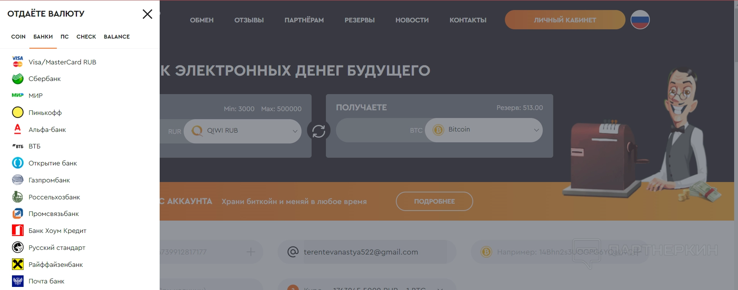
Task: Click the plus icon in phone field
Action: (x=251, y=252)
